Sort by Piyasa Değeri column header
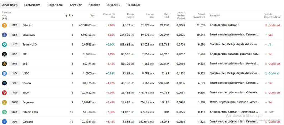284x125 pixels. point(130,15)
